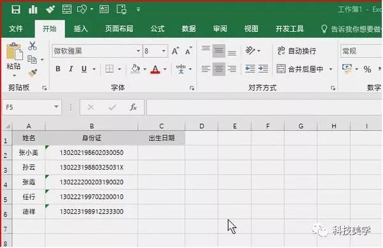Viewport: 383px width, 248px height.
Task: Open font color dropdown arrow
Action: pos(165,69)
